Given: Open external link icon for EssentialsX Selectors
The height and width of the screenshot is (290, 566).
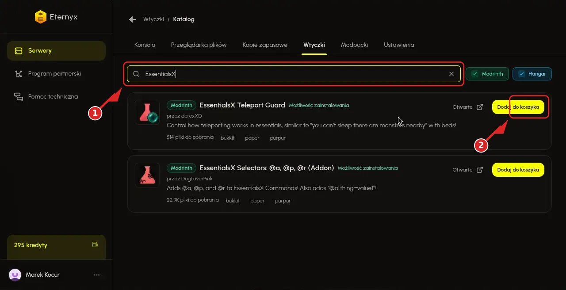Looking at the screenshot, I should click(x=480, y=170).
